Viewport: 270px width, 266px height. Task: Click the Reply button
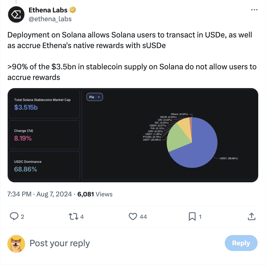tap(241, 243)
